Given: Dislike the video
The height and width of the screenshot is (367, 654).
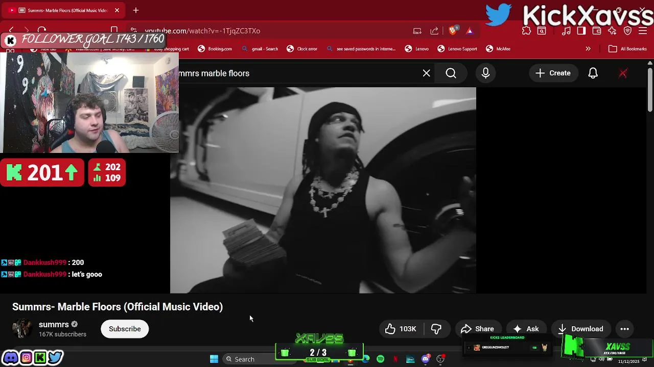Looking at the screenshot, I should tap(436, 329).
